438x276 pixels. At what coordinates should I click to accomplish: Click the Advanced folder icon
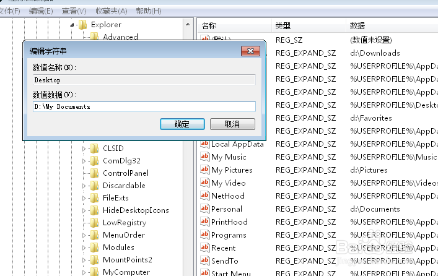pos(94,37)
